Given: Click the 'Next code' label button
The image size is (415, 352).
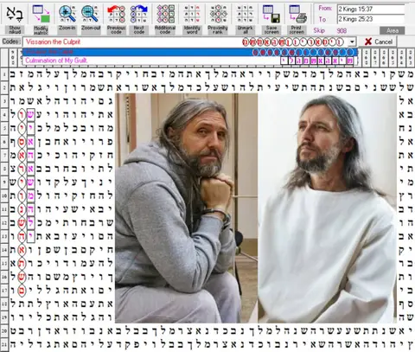Looking at the screenshot, I should [139, 29].
